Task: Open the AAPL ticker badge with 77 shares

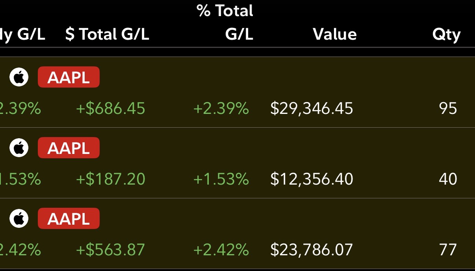Action: click(x=69, y=218)
